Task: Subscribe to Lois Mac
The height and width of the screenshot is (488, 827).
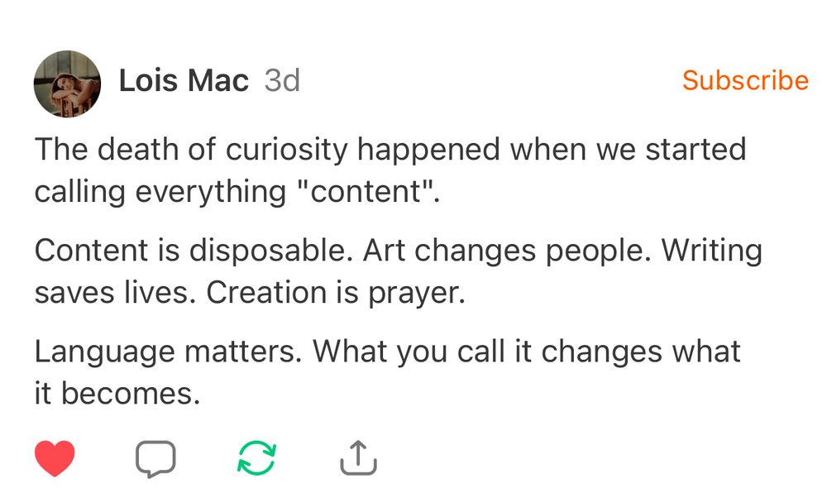Action: (745, 80)
